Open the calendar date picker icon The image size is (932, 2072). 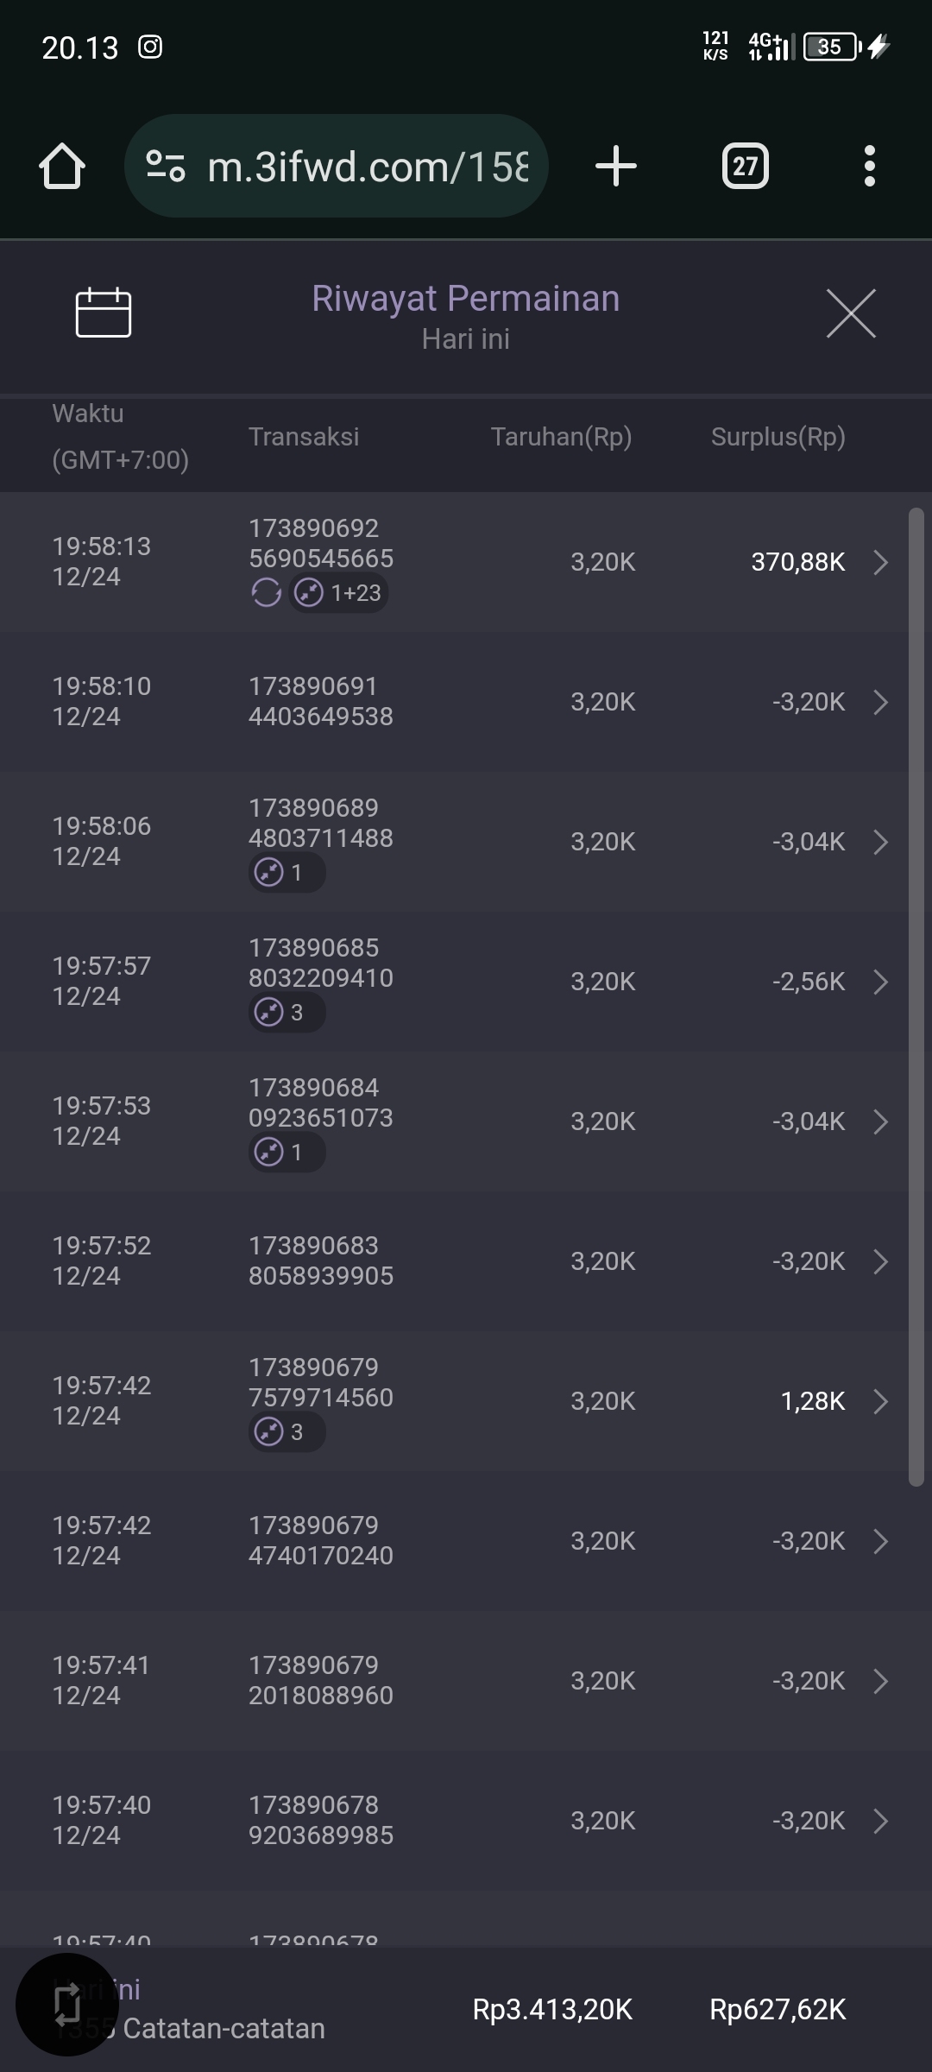[x=104, y=313]
